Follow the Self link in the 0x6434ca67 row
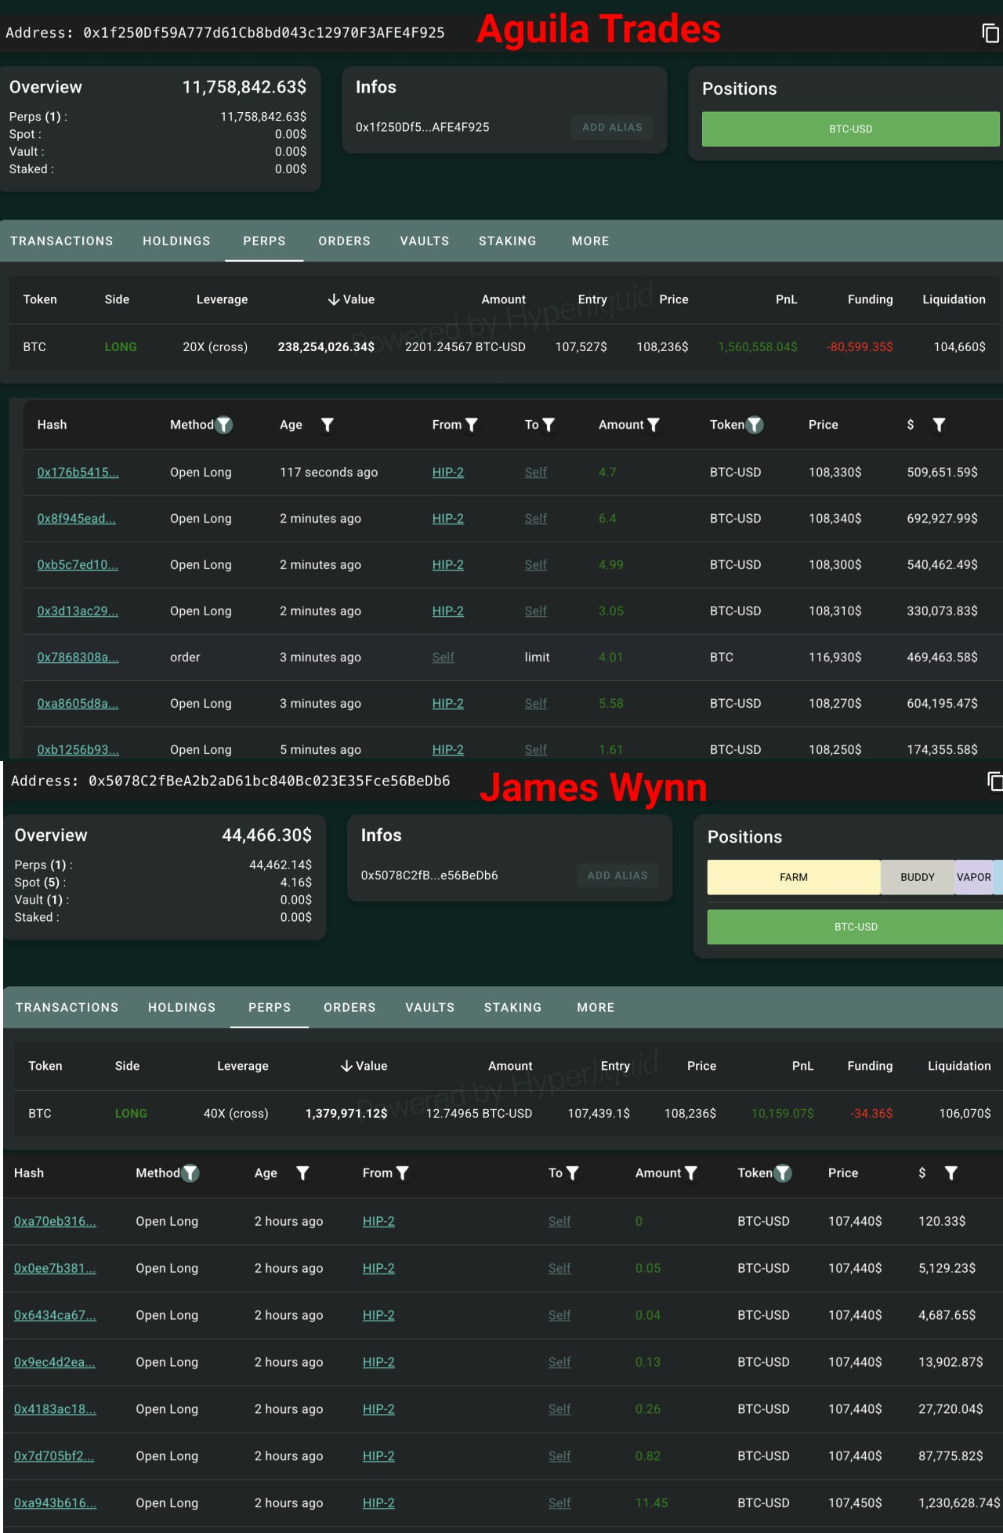The width and height of the screenshot is (1003, 1533). click(559, 1315)
